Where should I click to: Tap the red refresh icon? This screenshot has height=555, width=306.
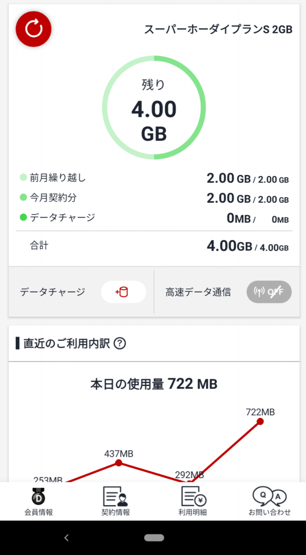(x=34, y=29)
